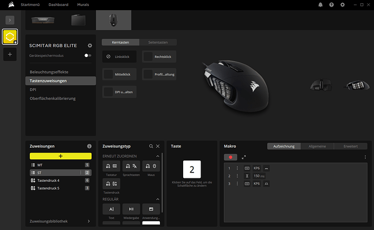The width and height of the screenshot is (374, 230).
Task: Select the yellow hexagon profile icon
Action: tap(10, 37)
